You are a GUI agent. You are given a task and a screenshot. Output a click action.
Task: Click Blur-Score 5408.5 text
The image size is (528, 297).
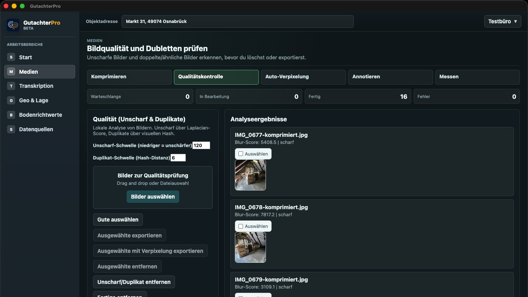[264, 143]
